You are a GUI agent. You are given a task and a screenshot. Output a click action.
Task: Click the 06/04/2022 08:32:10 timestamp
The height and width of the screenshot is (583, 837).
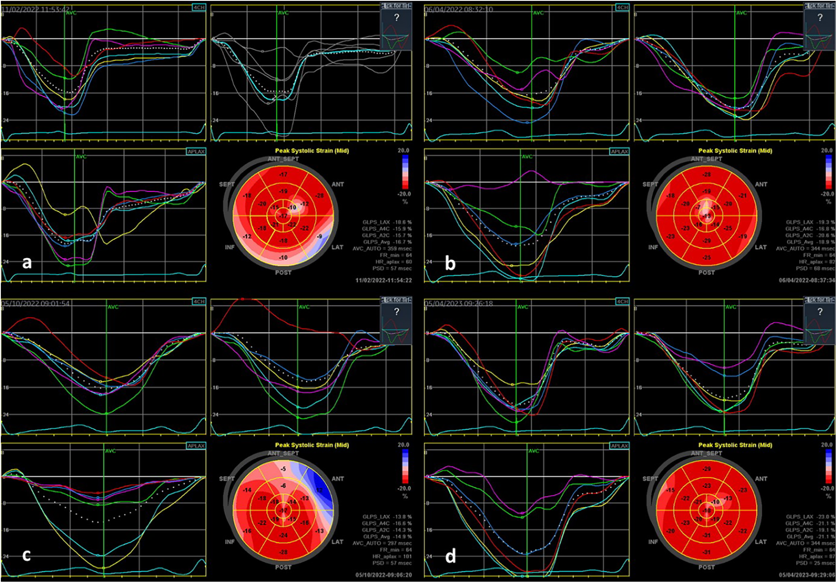tap(459, 9)
